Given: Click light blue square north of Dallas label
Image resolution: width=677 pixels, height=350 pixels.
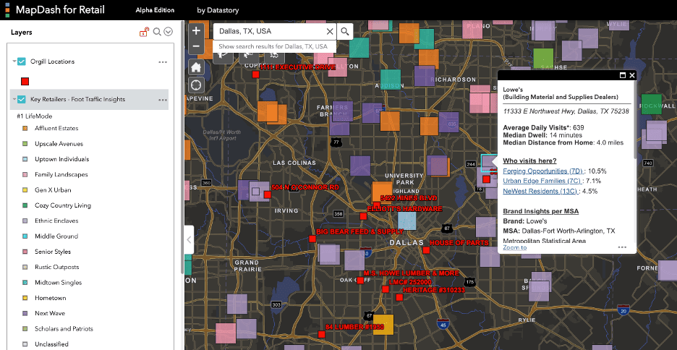Looking at the screenshot, I should tap(406, 221).
